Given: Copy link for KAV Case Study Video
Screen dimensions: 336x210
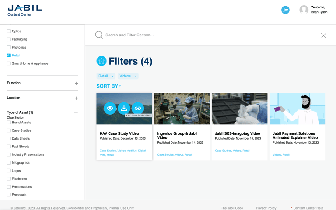Looking at the screenshot, I should tap(137, 108).
